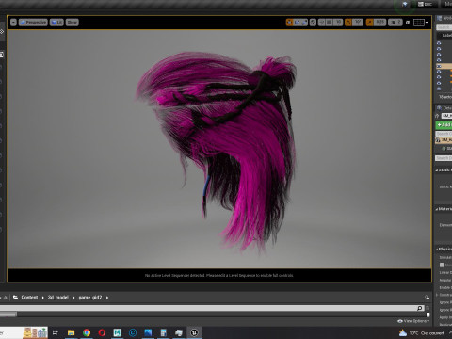
Task: Switch to the World Outliner tab
Action: (x=444, y=18)
